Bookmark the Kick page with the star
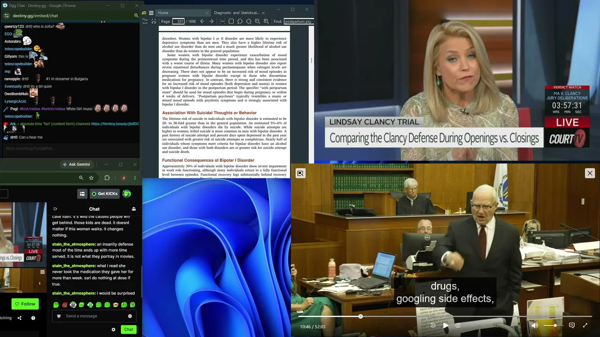 point(91,178)
